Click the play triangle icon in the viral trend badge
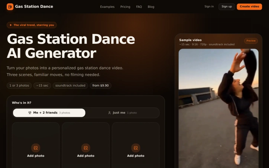 (x=11, y=25)
